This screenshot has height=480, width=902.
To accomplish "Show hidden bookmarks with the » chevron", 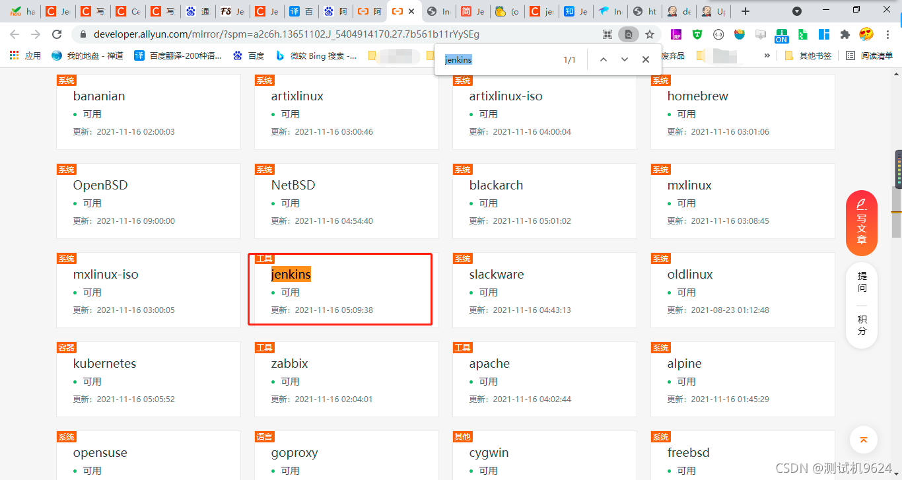I will (767, 55).
